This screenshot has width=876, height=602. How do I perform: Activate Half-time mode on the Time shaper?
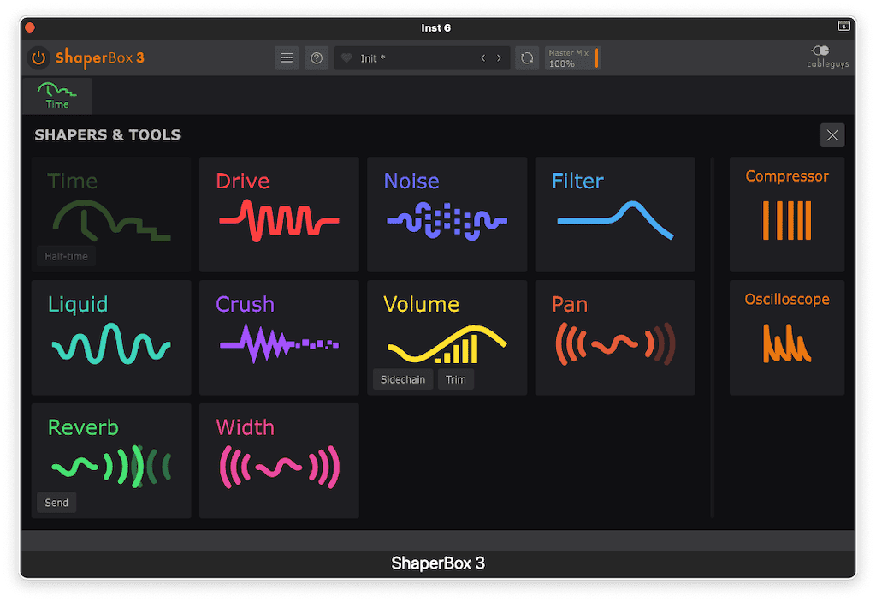[x=66, y=255]
